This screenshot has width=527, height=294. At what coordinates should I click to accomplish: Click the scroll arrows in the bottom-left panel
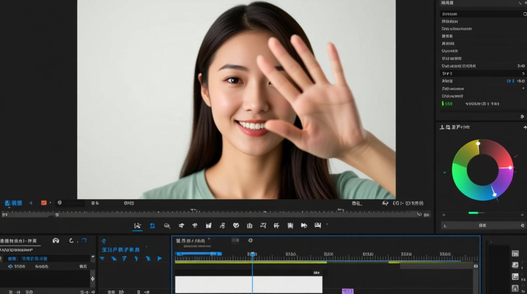tap(93, 279)
